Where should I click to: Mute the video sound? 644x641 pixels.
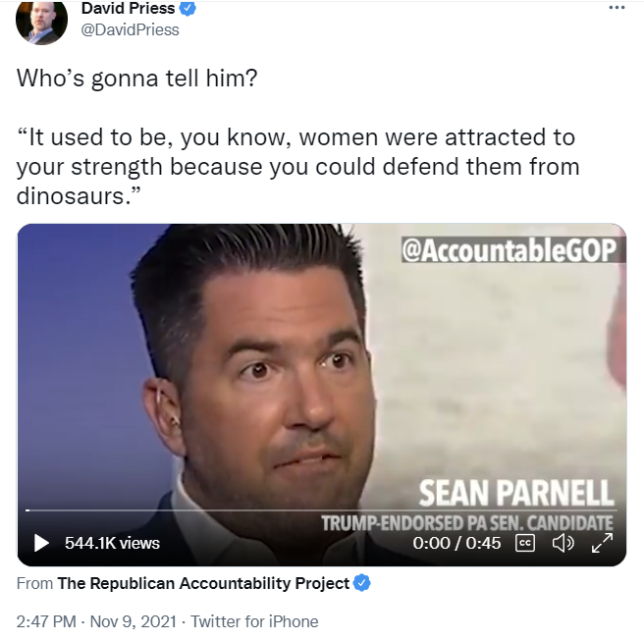coord(563,543)
